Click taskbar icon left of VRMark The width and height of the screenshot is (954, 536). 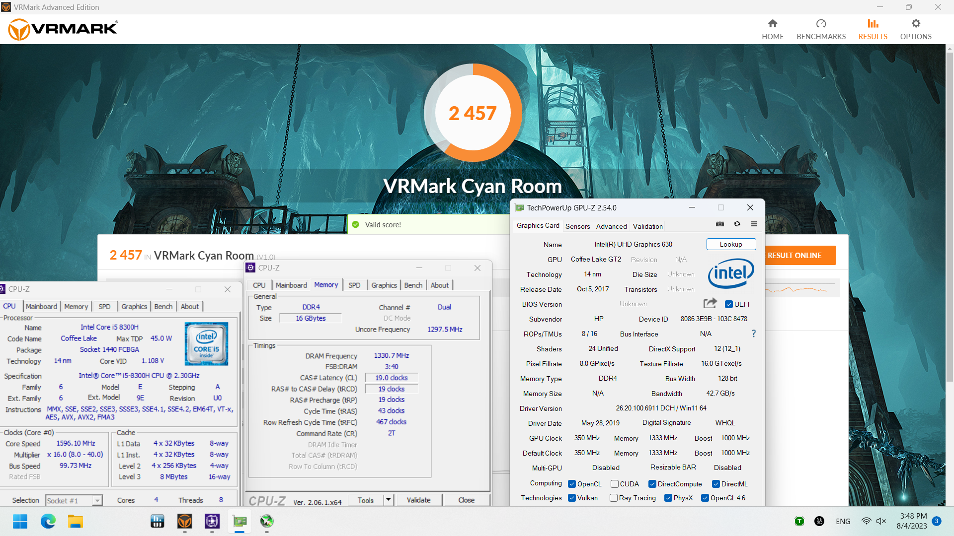coord(158,521)
